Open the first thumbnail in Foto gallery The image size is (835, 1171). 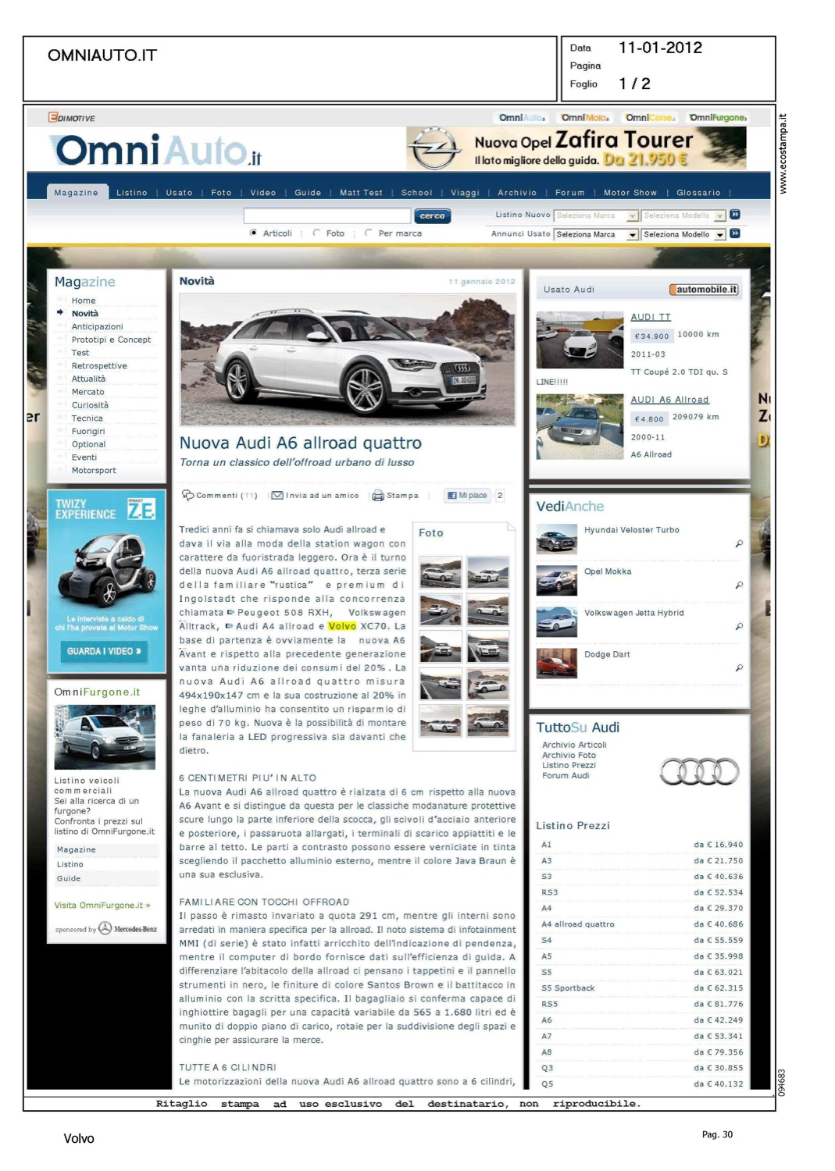click(x=441, y=572)
